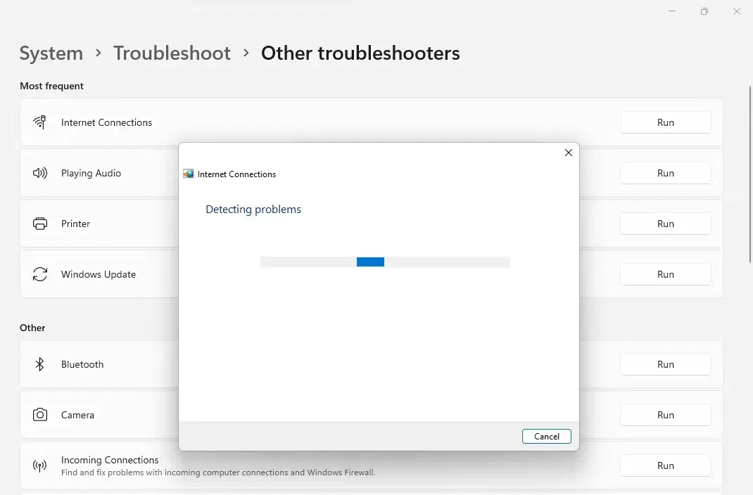Screen dimensions: 753x495
Task: Select the Internet Connections row label
Action: [106, 123]
